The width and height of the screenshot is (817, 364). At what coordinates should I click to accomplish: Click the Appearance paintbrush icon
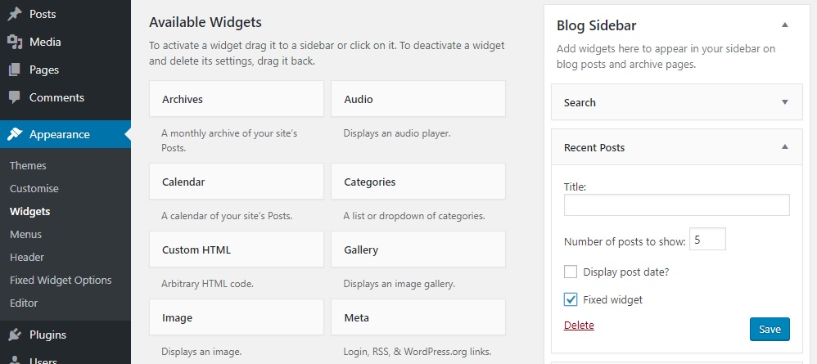pyautogui.click(x=15, y=134)
